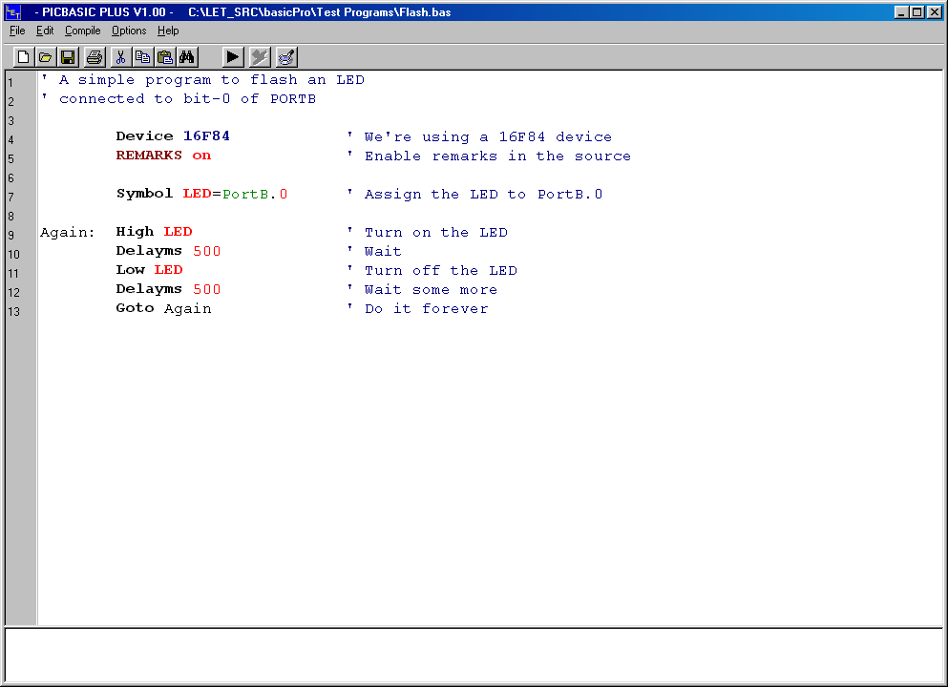Cut selection with the scissors icon
948x687 pixels.
point(120,57)
